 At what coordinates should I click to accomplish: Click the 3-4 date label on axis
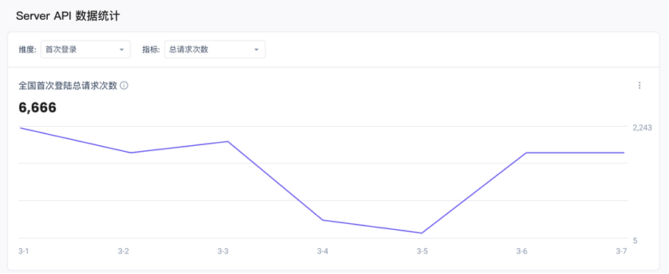(x=323, y=251)
